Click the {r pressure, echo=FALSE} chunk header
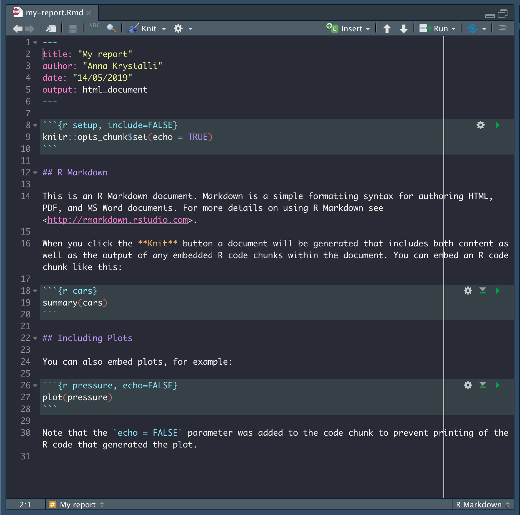The height and width of the screenshot is (515, 520). [110, 386]
